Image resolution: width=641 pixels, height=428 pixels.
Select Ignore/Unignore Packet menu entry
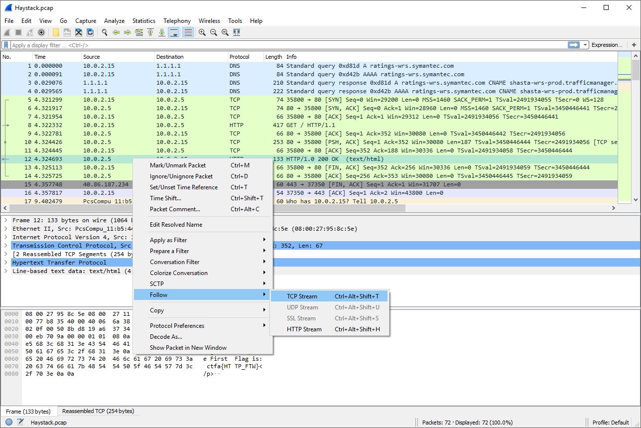click(x=202, y=176)
